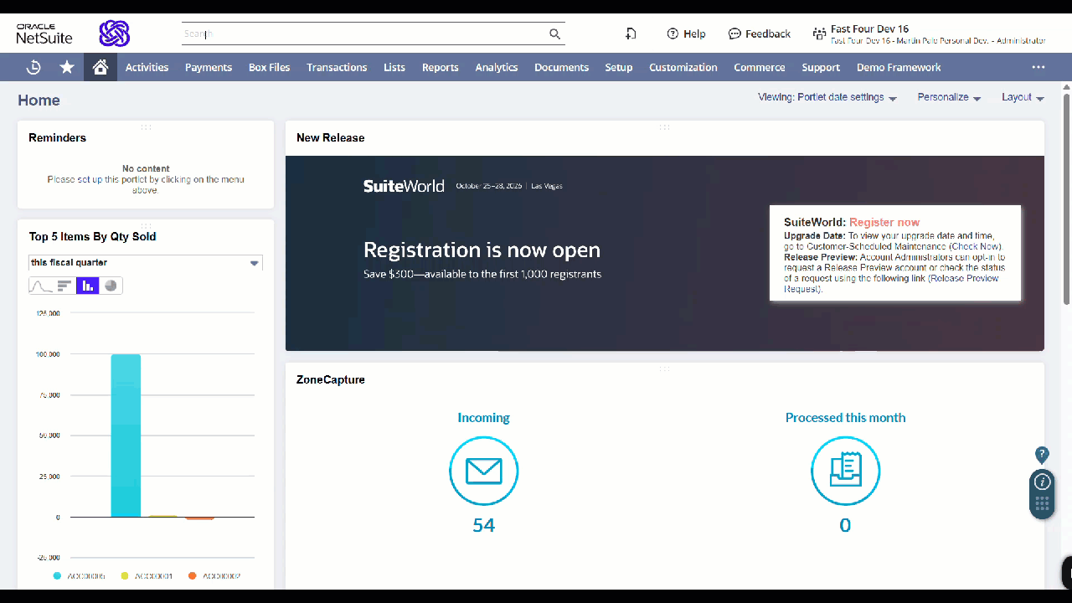Click the orange legend dot in chart
The height and width of the screenshot is (603, 1072).
193,576
